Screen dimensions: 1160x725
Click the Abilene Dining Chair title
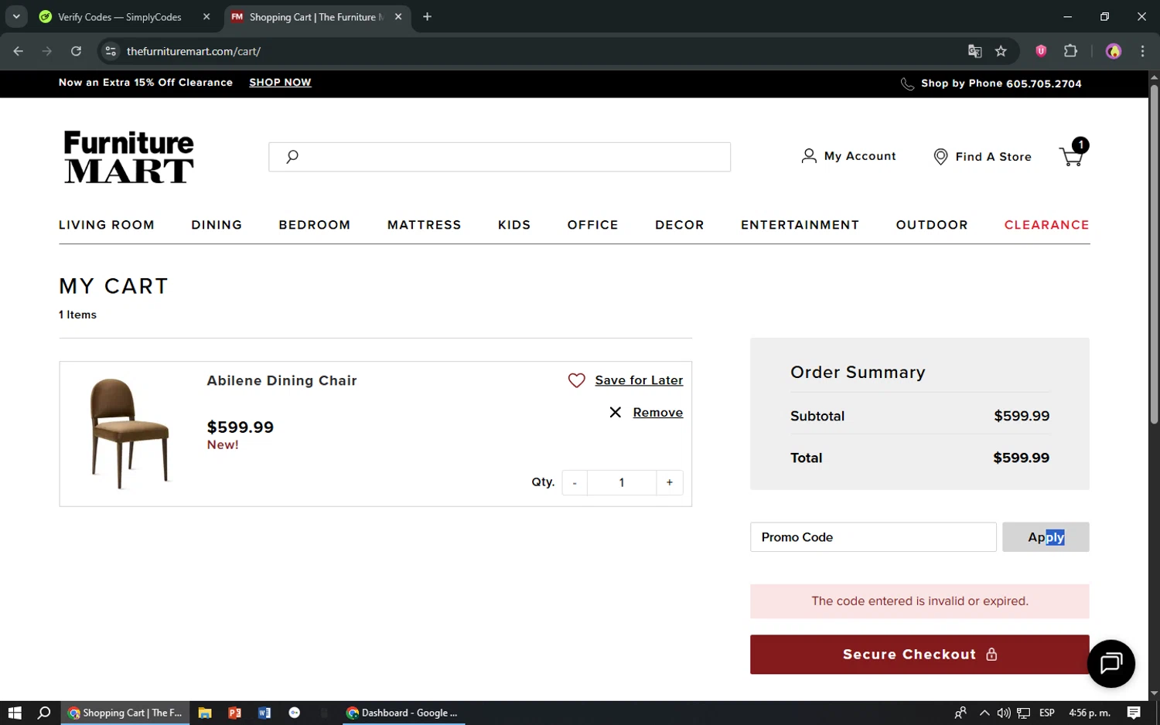(x=281, y=380)
